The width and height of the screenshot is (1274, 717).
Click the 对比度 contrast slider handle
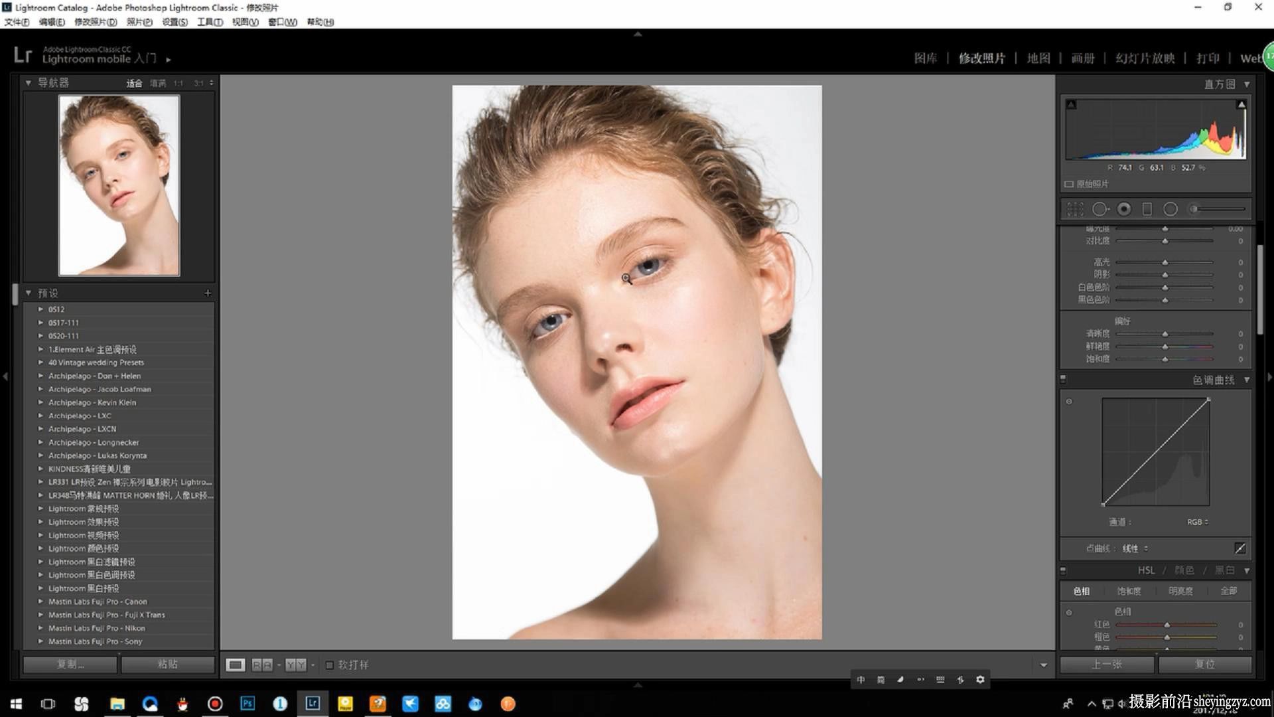point(1165,241)
